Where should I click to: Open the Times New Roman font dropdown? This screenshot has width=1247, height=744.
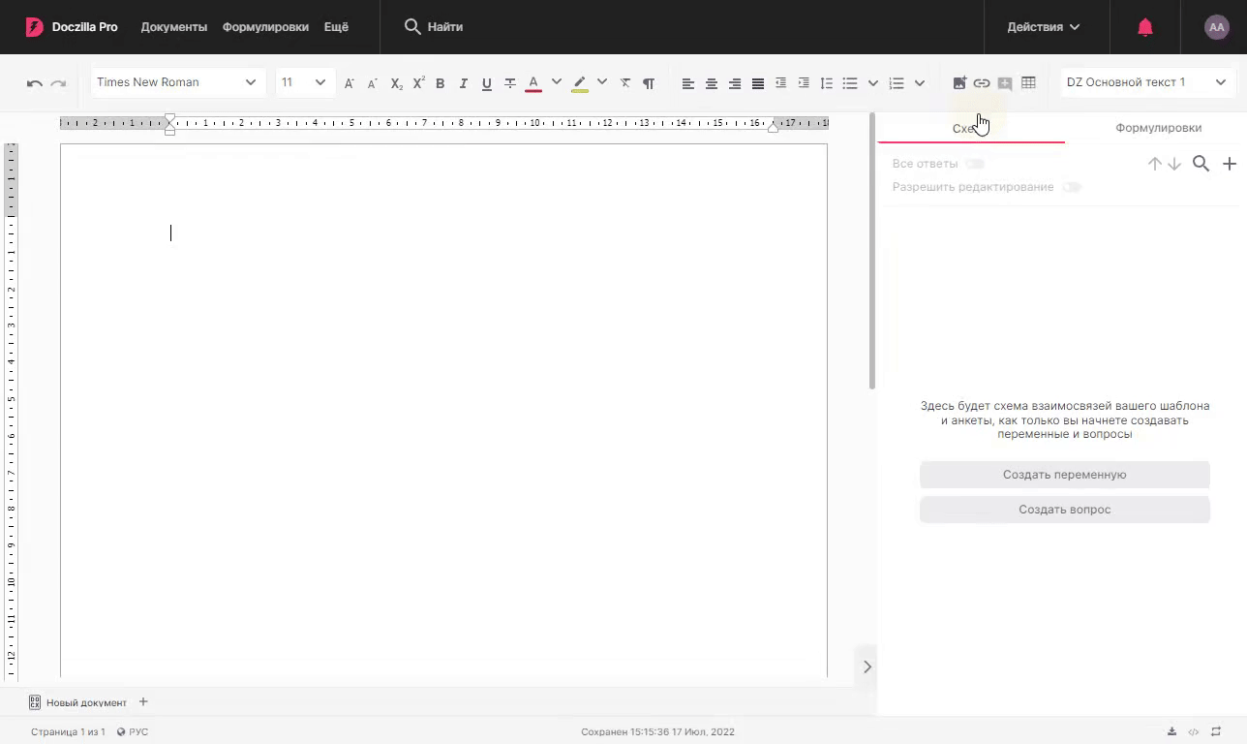tap(177, 82)
